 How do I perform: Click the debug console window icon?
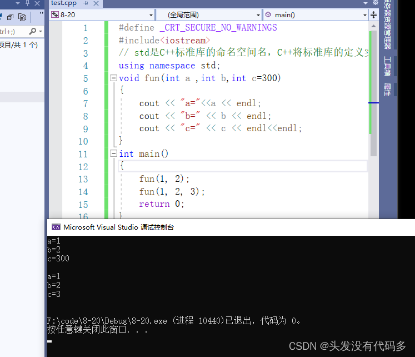click(56, 227)
